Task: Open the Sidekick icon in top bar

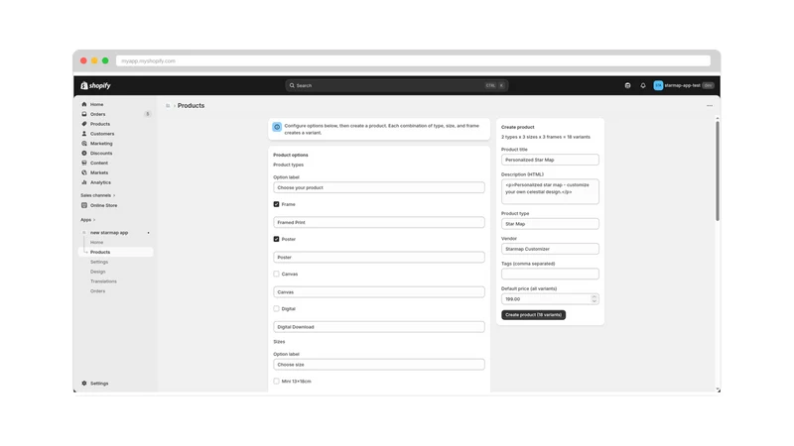Action: 627,85
